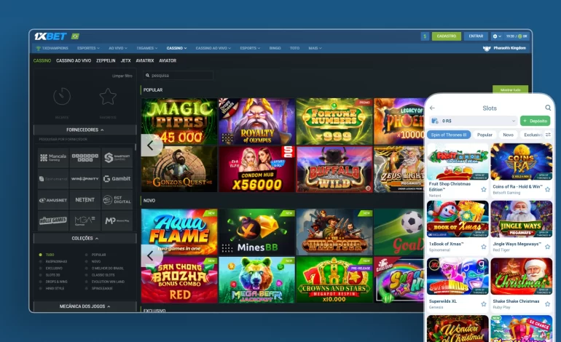Click the green Cadastro button
This screenshot has height=342, width=561.
pos(446,36)
